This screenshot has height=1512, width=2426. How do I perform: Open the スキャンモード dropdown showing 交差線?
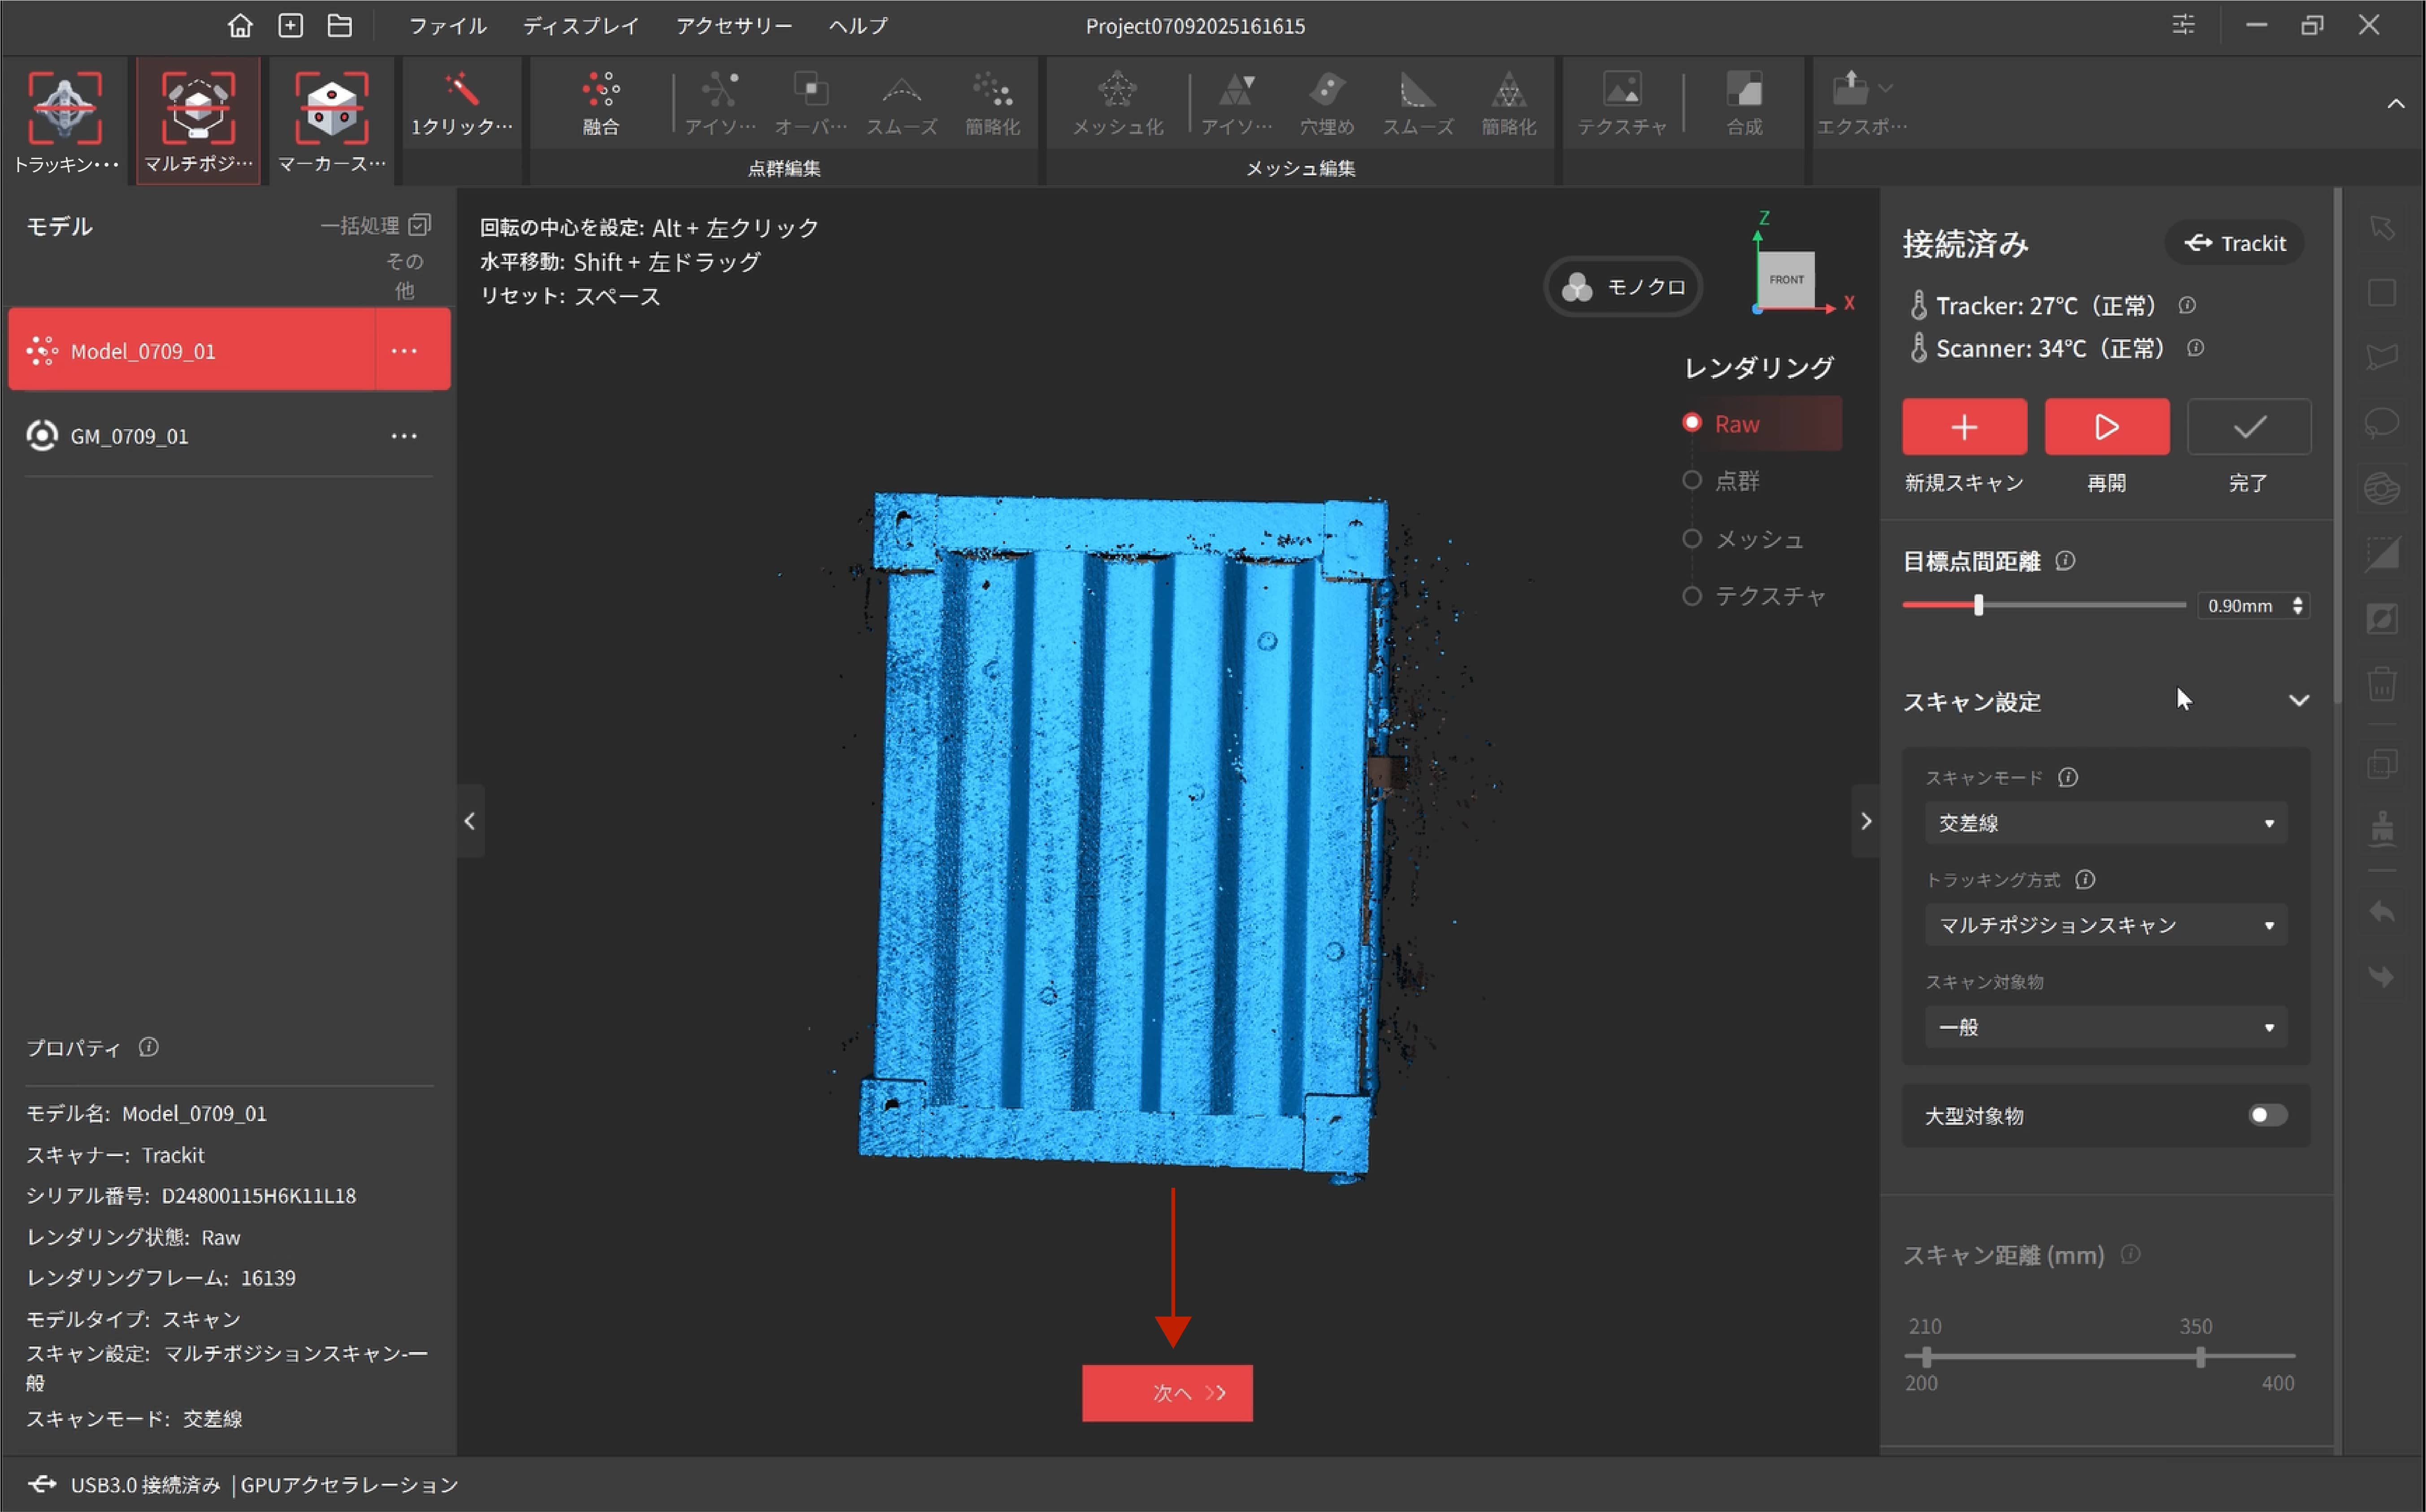click(x=2105, y=823)
